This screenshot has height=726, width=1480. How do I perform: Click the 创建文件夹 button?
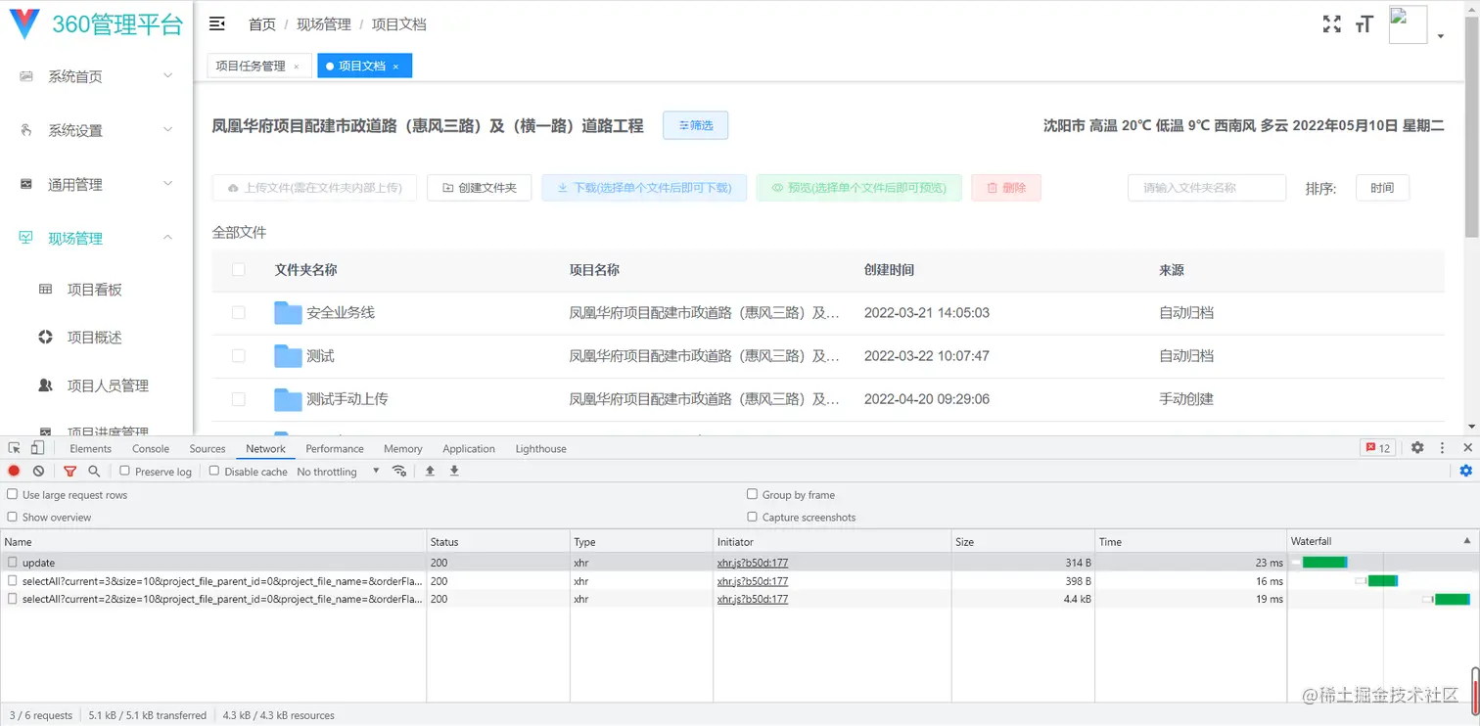pyautogui.click(x=480, y=188)
